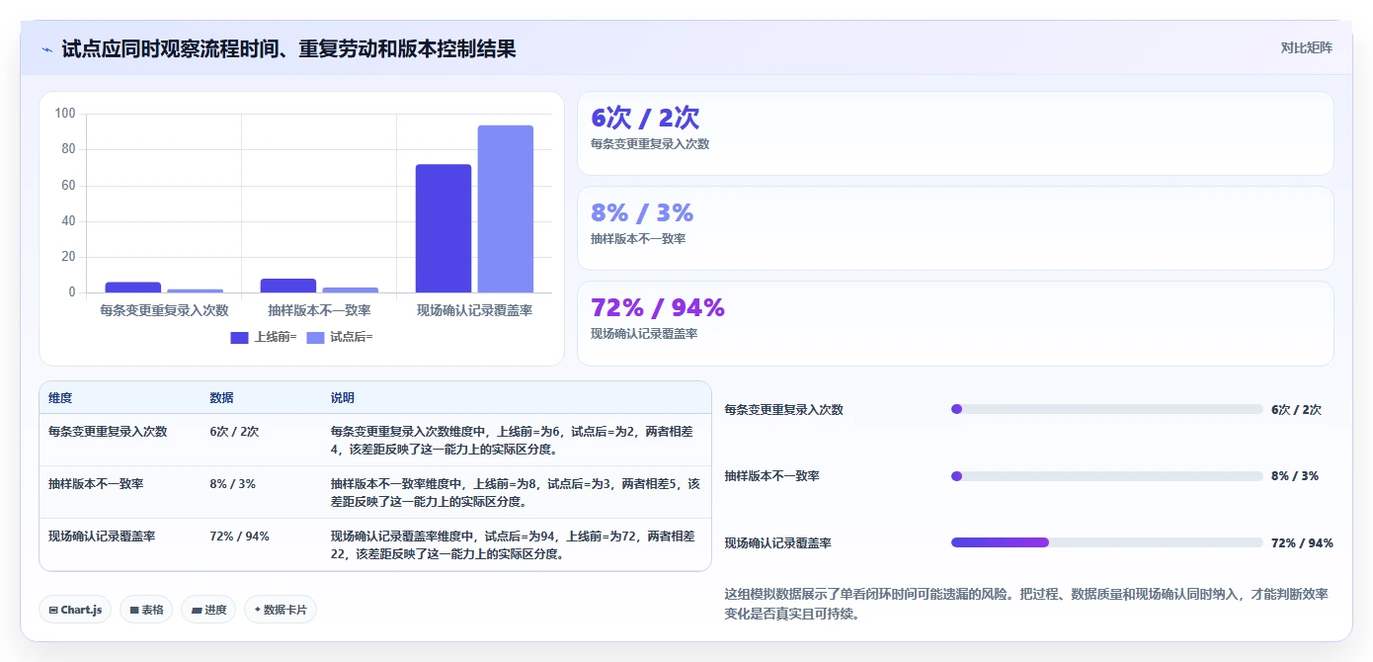Click the 现场确认记录覆盖率 progress row label
1373x662 pixels.
778,542
